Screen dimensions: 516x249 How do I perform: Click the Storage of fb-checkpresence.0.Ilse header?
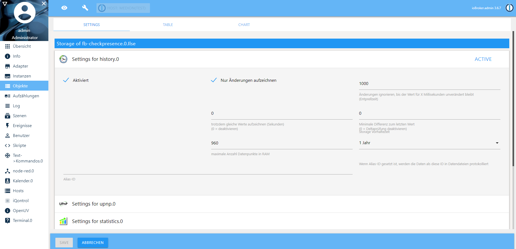(282, 44)
